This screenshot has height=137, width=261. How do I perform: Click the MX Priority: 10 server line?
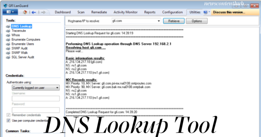[108, 83]
